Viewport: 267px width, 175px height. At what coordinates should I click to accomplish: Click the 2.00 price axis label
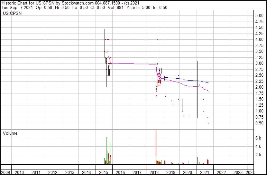[x=259, y=87]
